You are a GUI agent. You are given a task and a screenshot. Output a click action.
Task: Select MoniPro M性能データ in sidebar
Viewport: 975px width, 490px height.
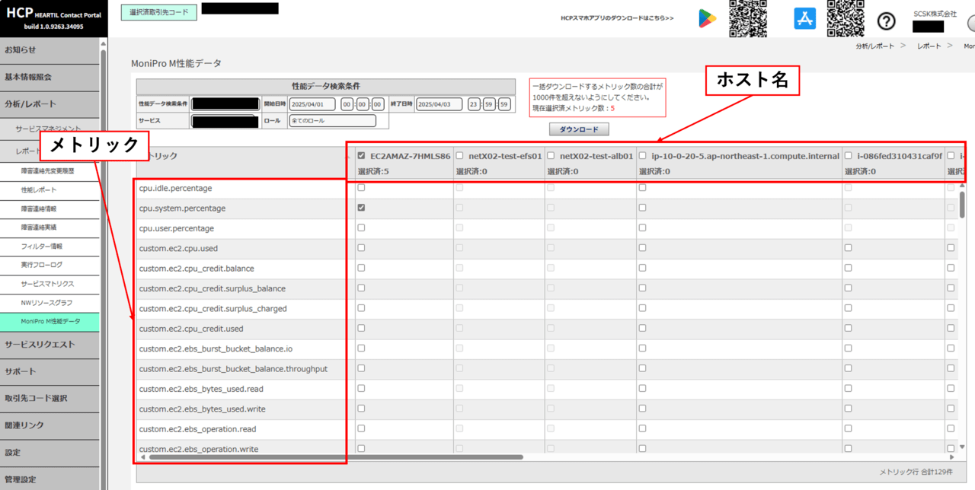click(50, 322)
